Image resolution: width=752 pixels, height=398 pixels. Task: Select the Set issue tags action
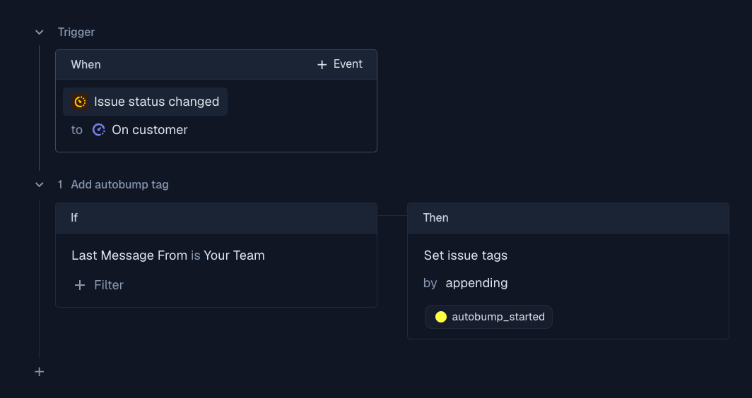click(465, 255)
